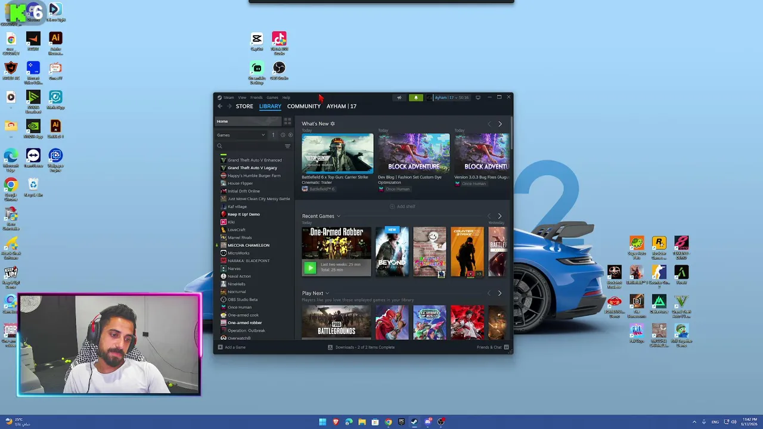Select Initial Drift Online
Viewport: 763px width, 429px height.
(243, 191)
